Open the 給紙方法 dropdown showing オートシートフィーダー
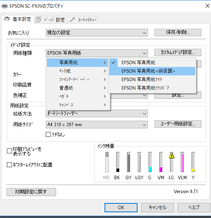 97,113
